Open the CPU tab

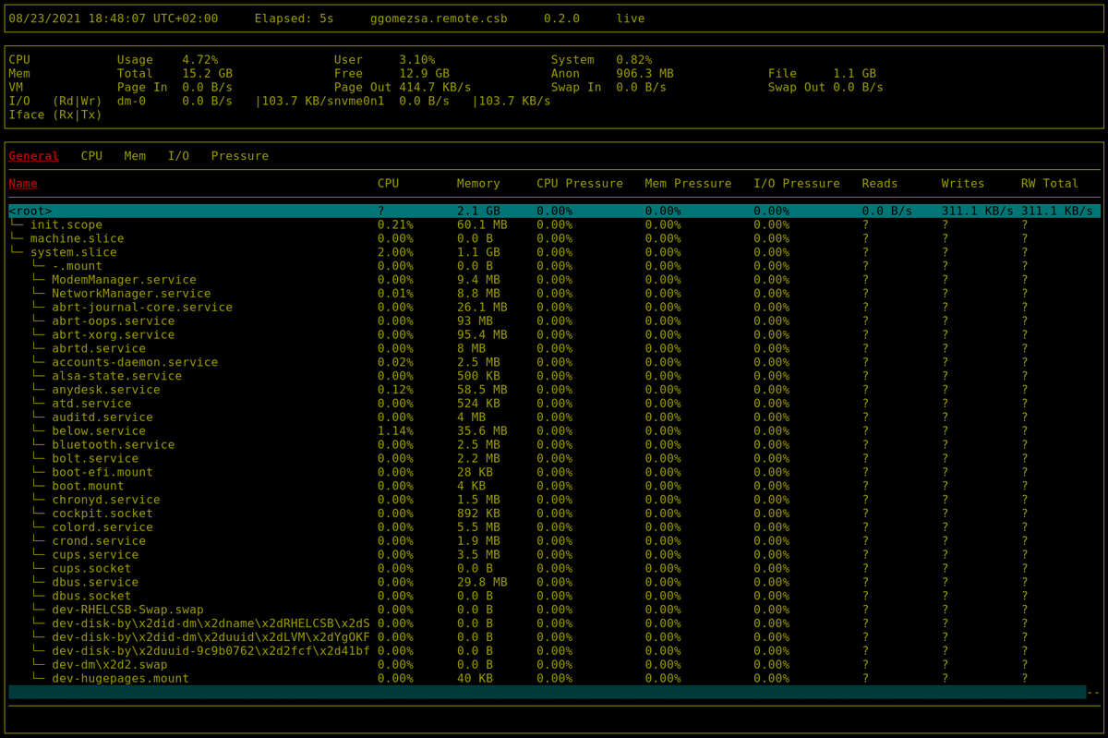pyautogui.click(x=91, y=156)
